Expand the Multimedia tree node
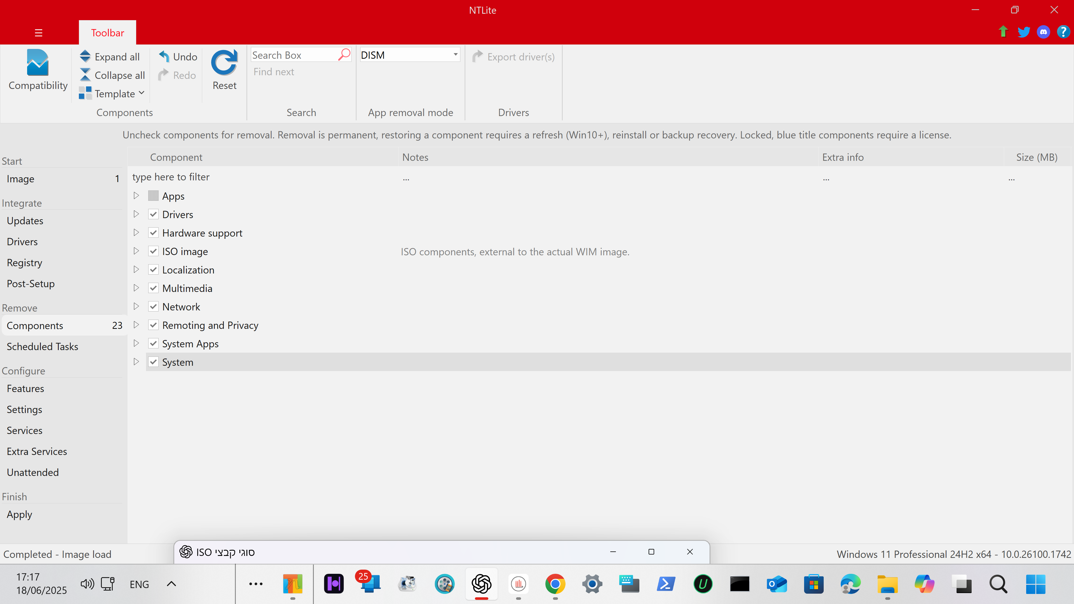1074x604 pixels. (136, 288)
